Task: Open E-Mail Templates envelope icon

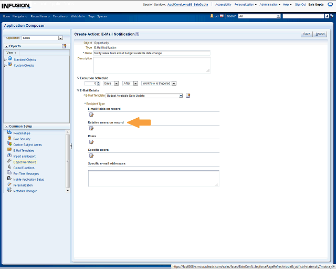Action: [9, 150]
